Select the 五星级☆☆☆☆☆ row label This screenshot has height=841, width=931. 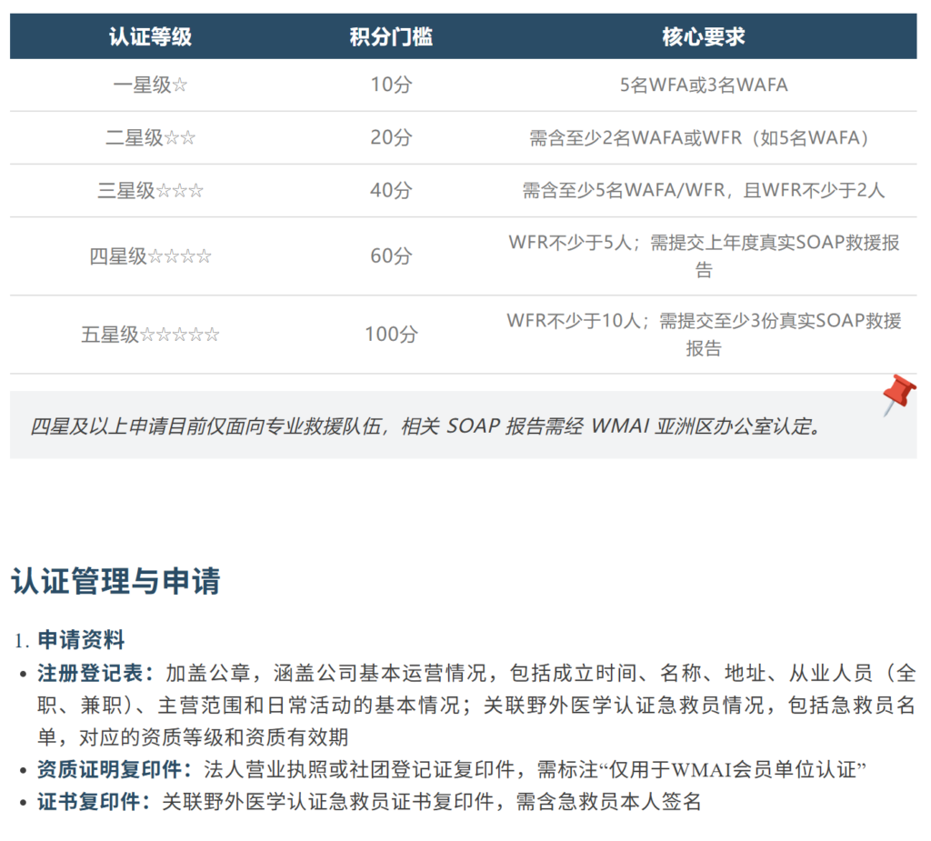point(150,335)
